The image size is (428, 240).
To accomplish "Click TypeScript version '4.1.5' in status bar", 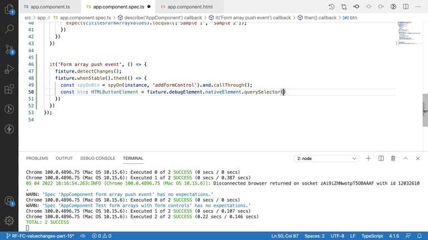I will 394,236.
